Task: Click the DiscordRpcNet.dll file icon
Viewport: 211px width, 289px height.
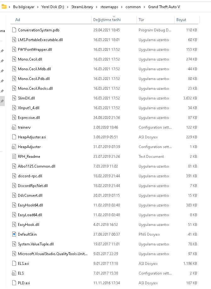Action: tap(14, 185)
